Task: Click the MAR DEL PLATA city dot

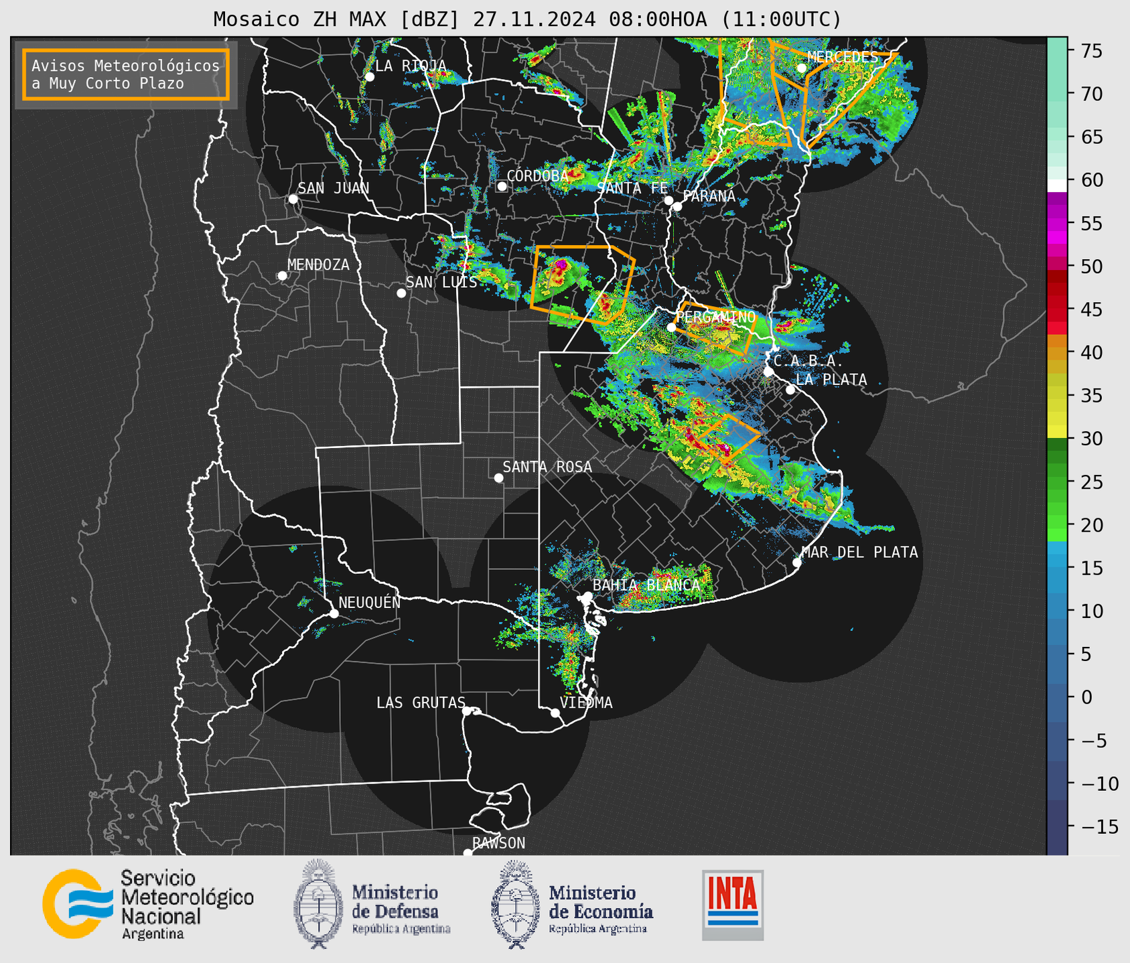Action: pyautogui.click(x=797, y=563)
